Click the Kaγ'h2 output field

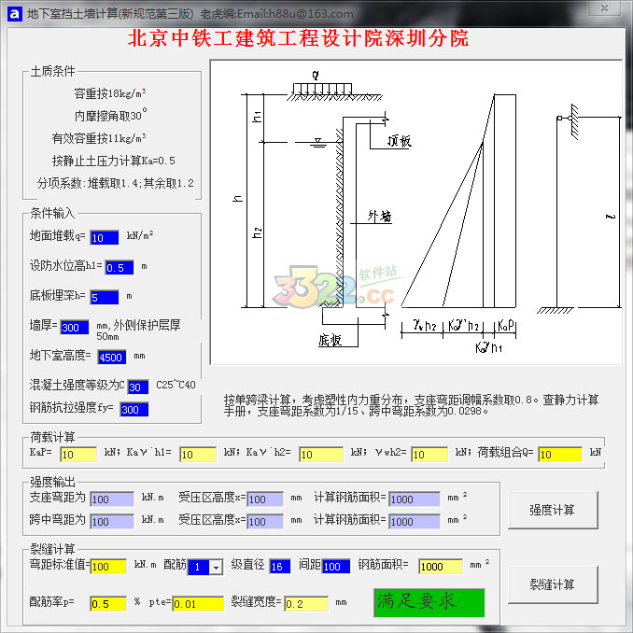coord(321,455)
